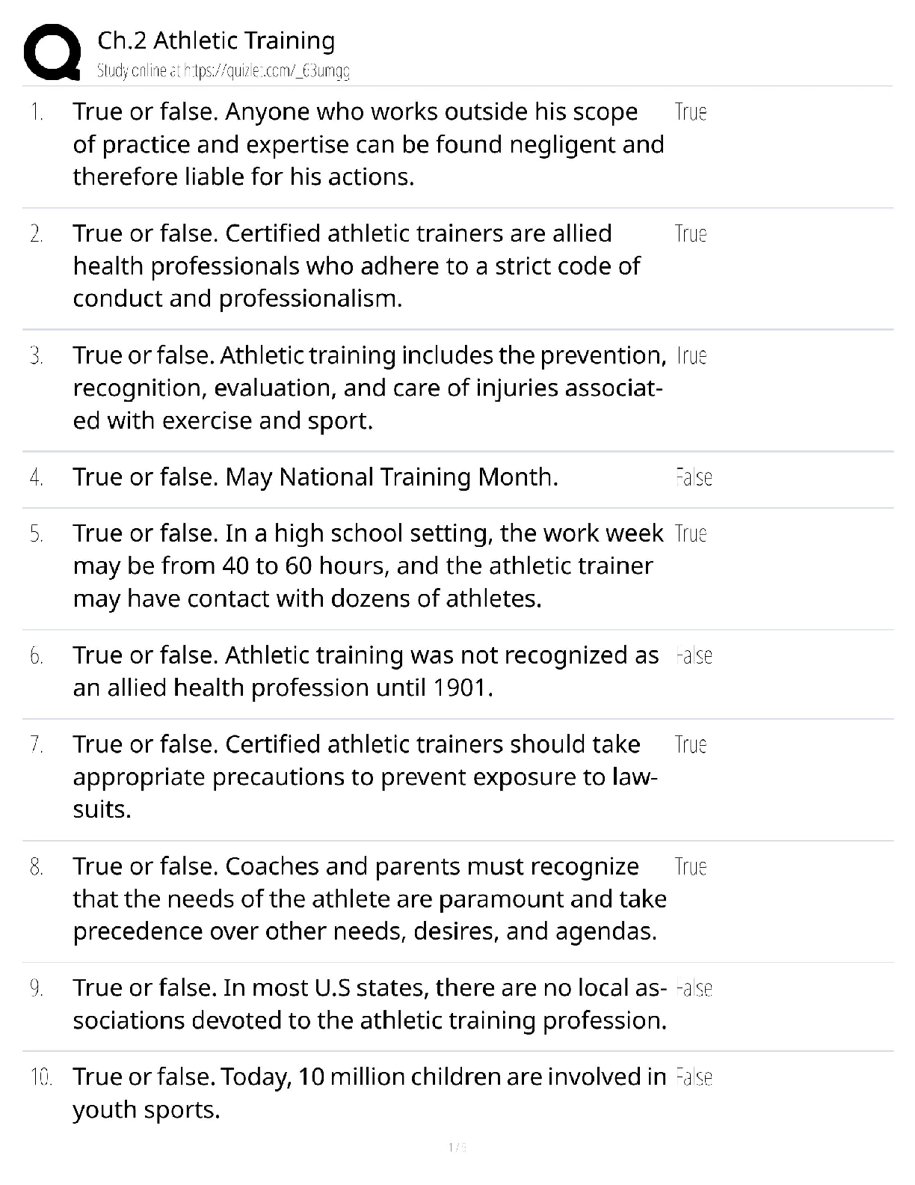Open the quizlet.com study link

tap(224, 71)
